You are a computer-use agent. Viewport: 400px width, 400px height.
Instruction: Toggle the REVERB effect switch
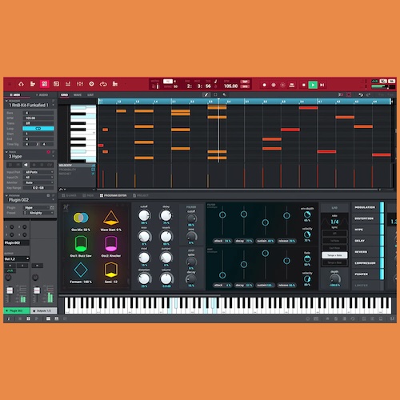[382, 252]
